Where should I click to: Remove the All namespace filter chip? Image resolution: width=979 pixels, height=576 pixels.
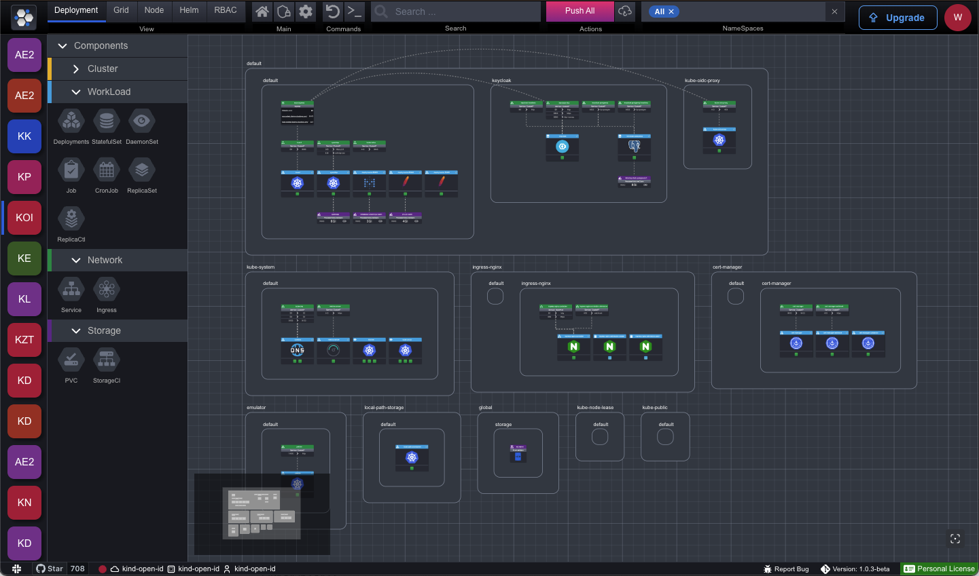point(671,12)
